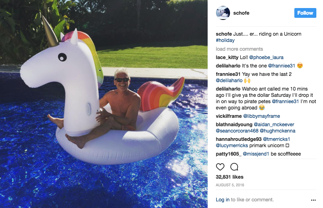Like the post with the heart icon
The height and width of the screenshot is (208, 323).
(x=220, y=167)
